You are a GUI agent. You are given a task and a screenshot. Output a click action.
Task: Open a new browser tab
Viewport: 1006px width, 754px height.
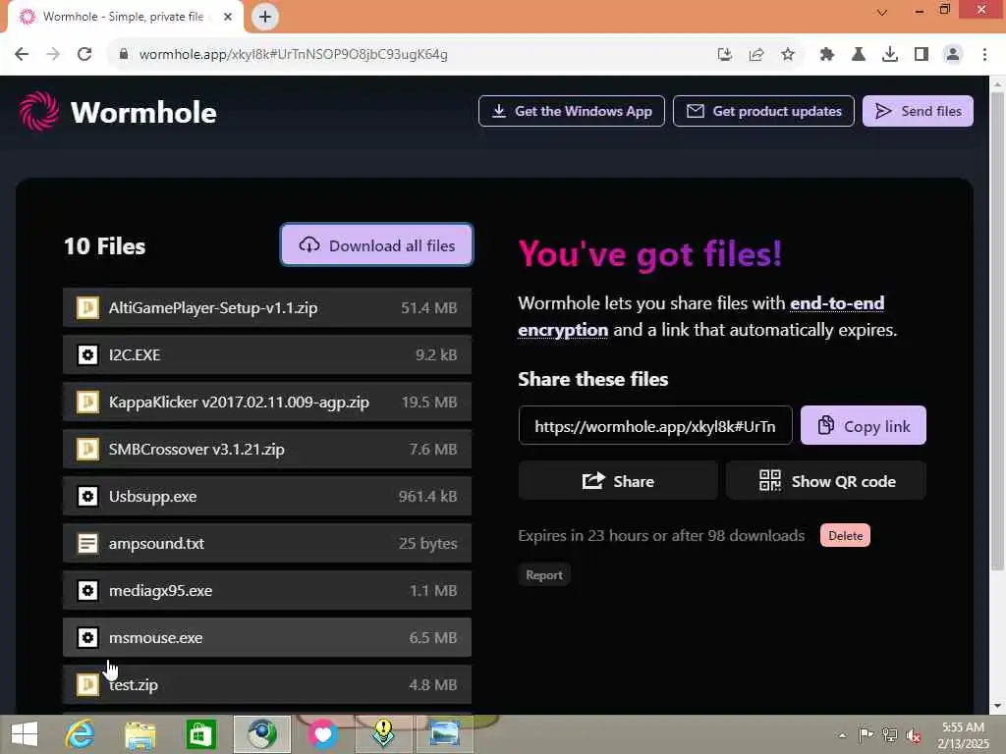pyautogui.click(x=265, y=17)
